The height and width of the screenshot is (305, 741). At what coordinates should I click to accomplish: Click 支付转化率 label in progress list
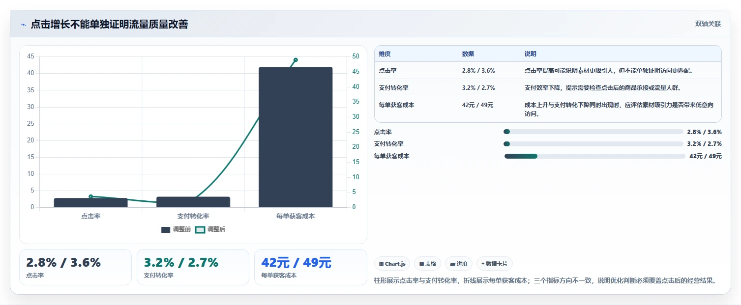coord(389,144)
